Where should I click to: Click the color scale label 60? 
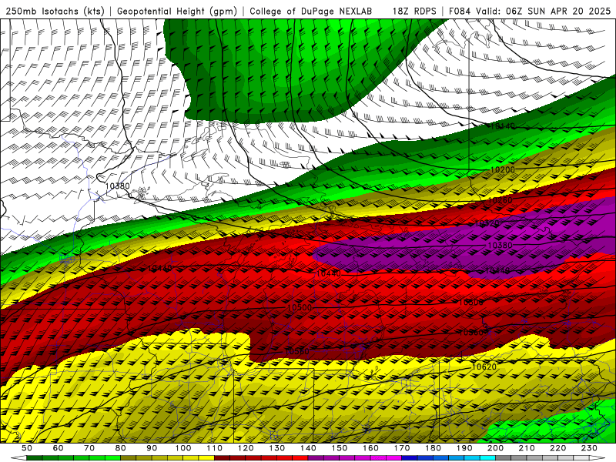coord(58,448)
